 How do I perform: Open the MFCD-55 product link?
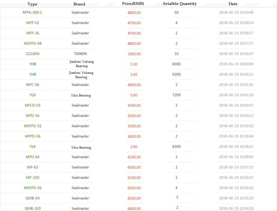pyautogui.click(x=33, y=105)
